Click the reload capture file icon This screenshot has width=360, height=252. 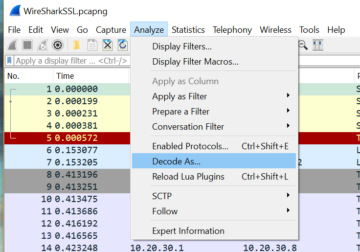[123, 45]
